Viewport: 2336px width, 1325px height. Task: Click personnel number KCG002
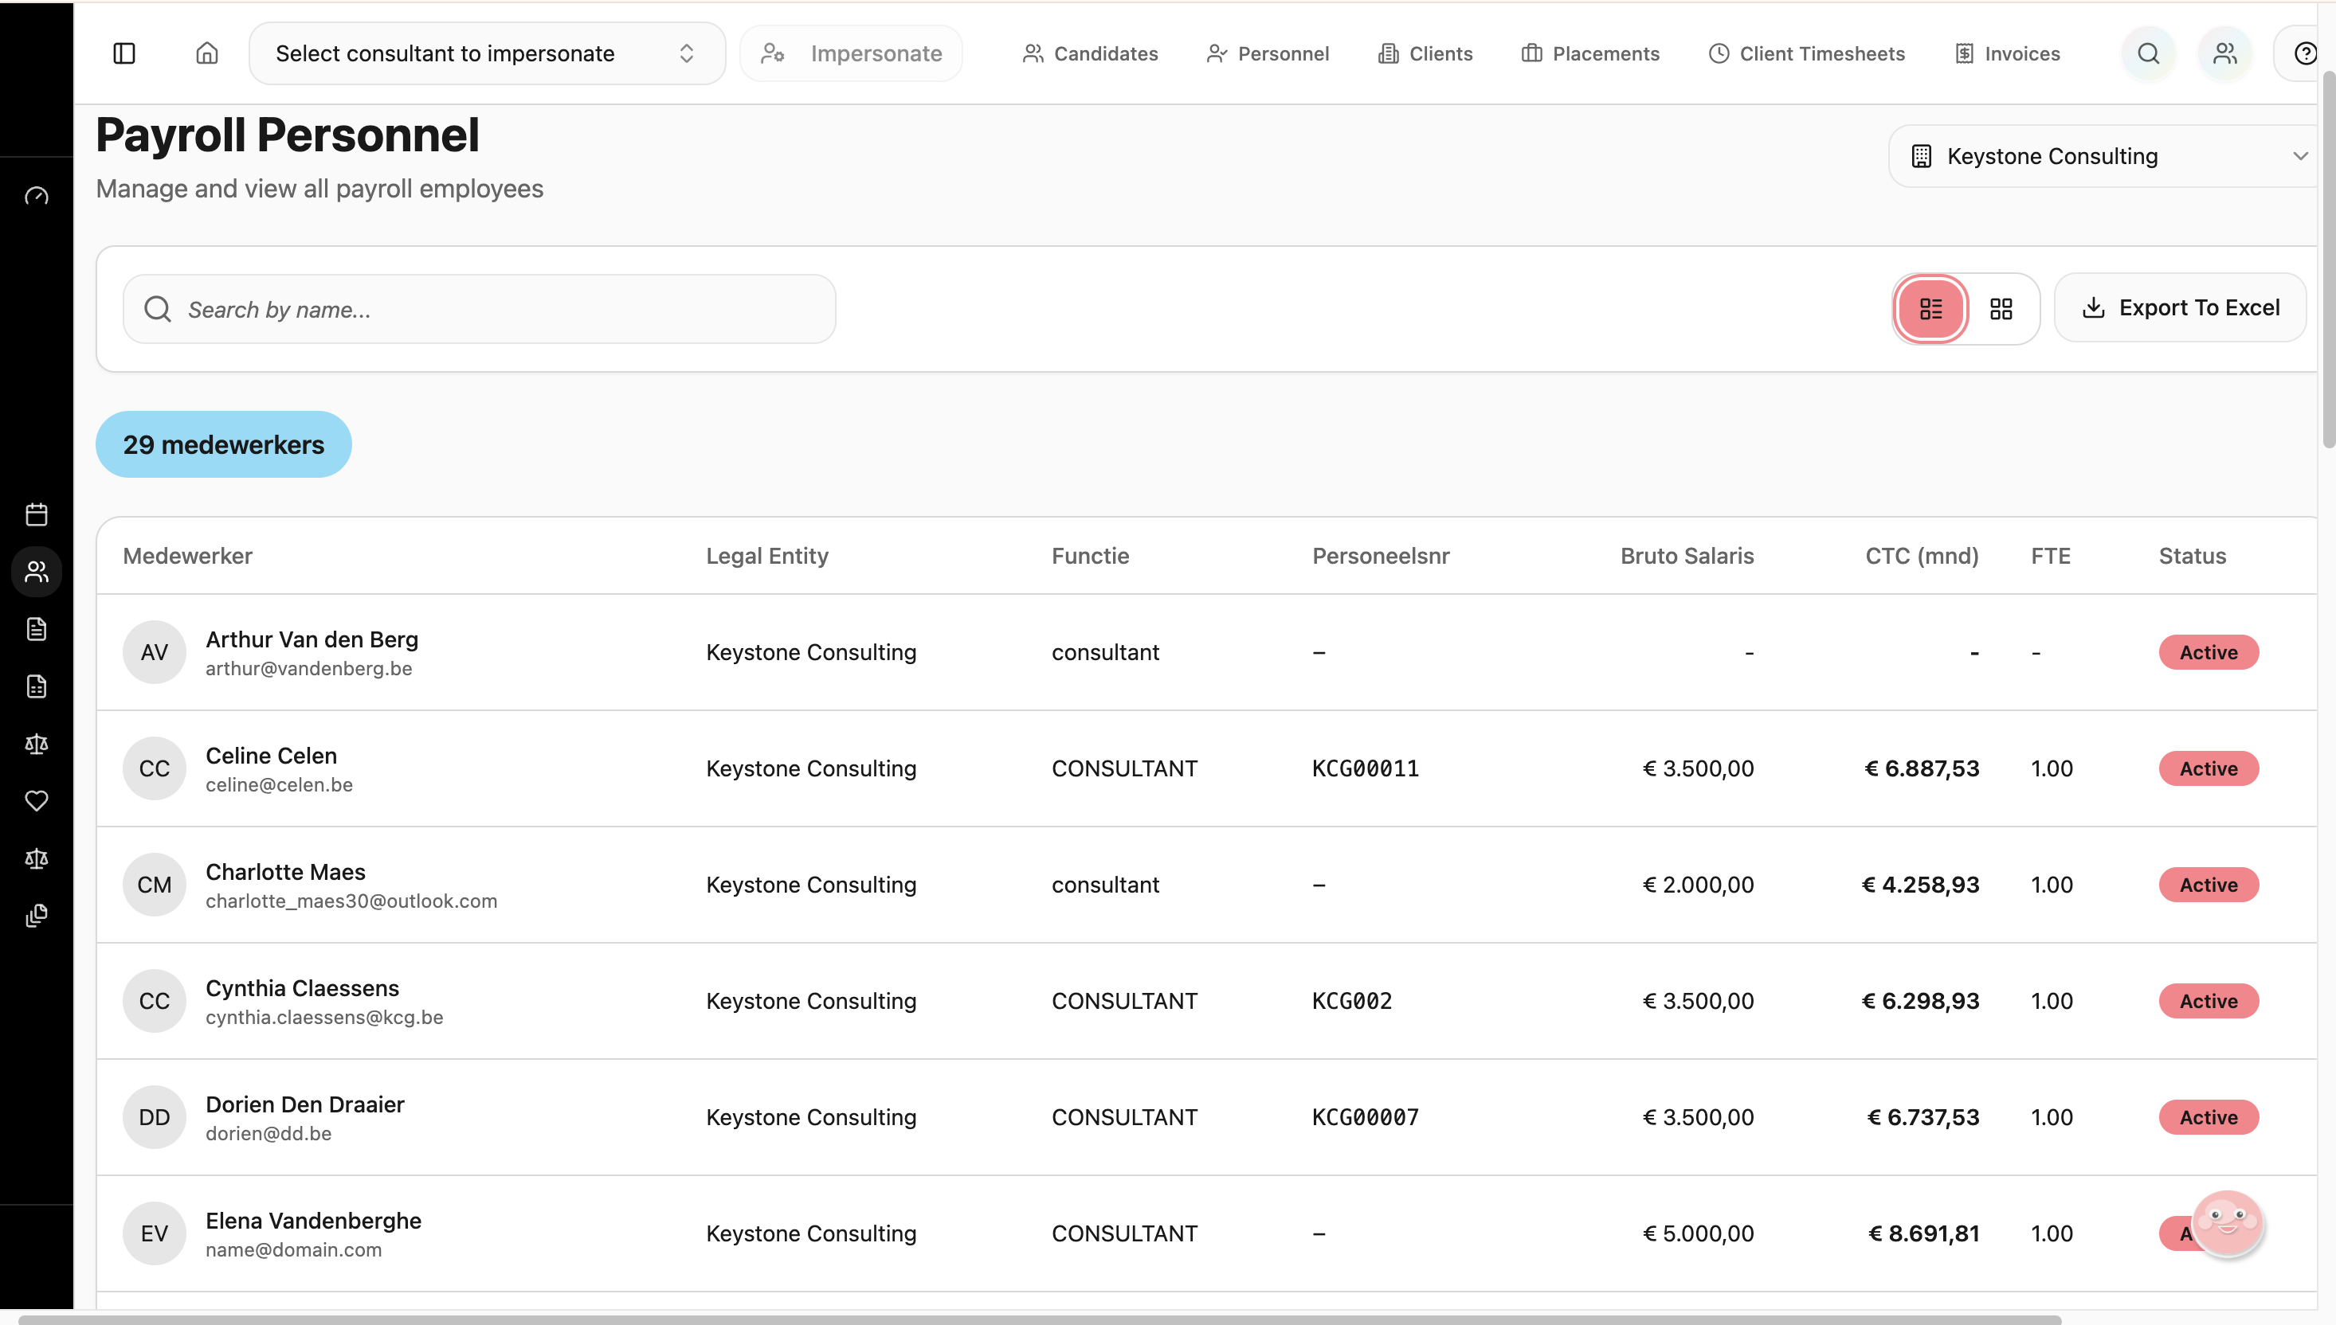click(x=1352, y=1001)
